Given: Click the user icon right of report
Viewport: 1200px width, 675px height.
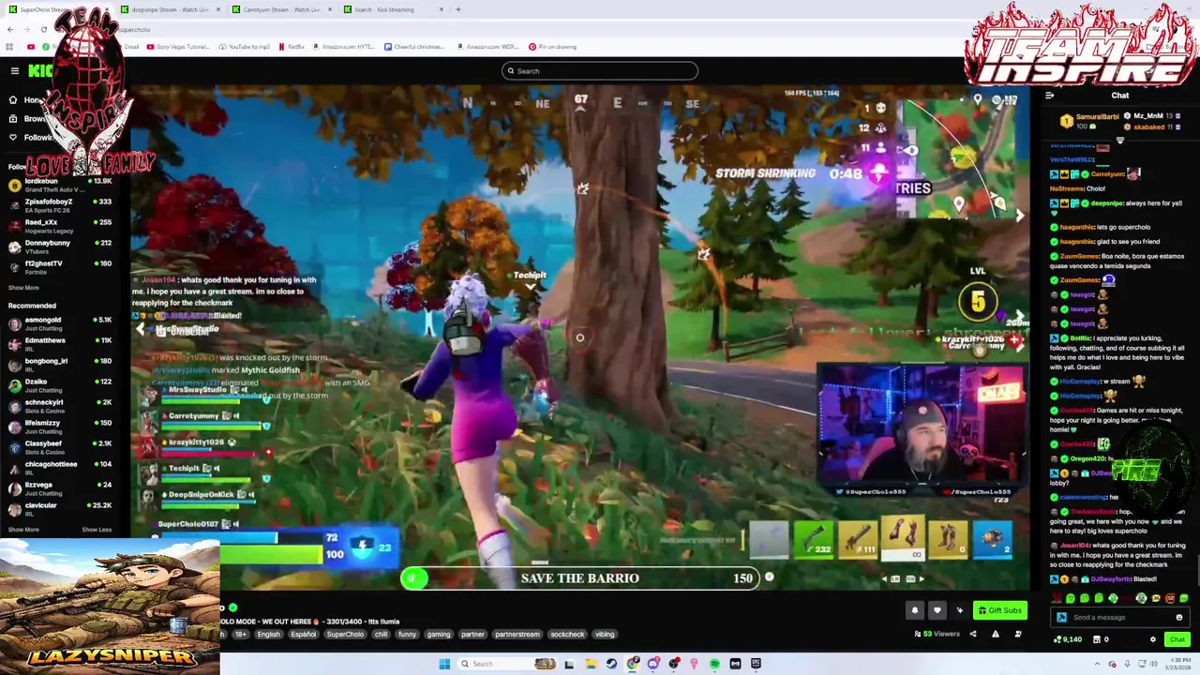Looking at the screenshot, I should pyautogui.click(x=1017, y=634).
